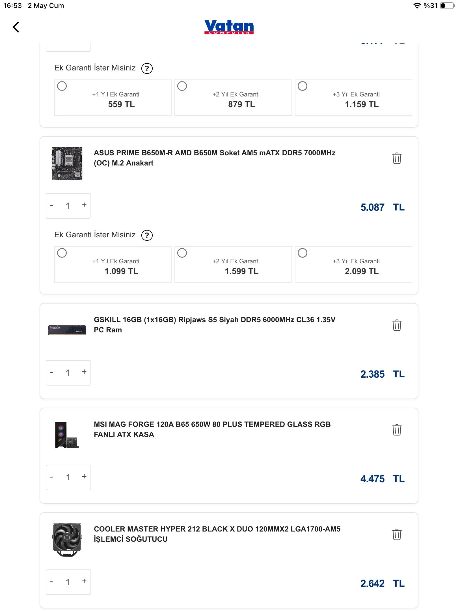Open warranty help icon above 559 TL
This screenshot has width=458, height=611.
(x=147, y=68)
